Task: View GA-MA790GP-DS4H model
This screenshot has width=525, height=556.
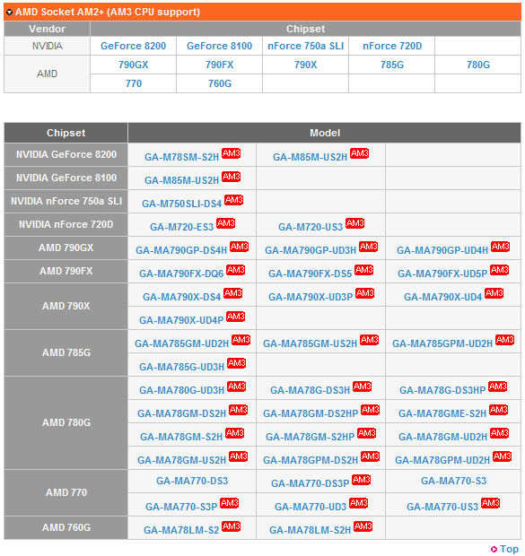Action: [181, 250]
